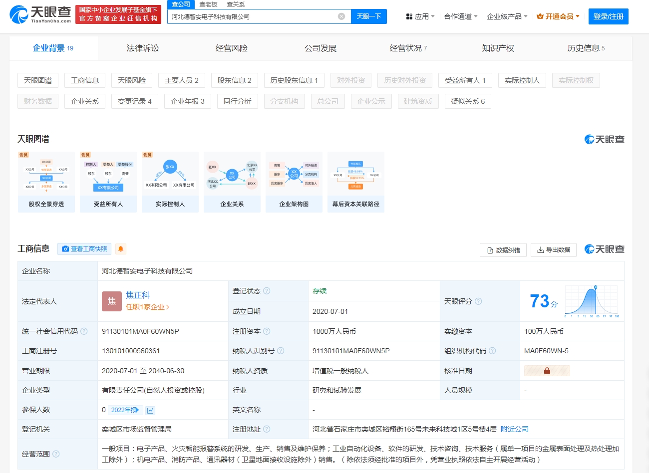Image resolution: width=649 pixels, height=473 pixels.
Task: Click help icon beside 经营范围
Action: coord(56,454)
